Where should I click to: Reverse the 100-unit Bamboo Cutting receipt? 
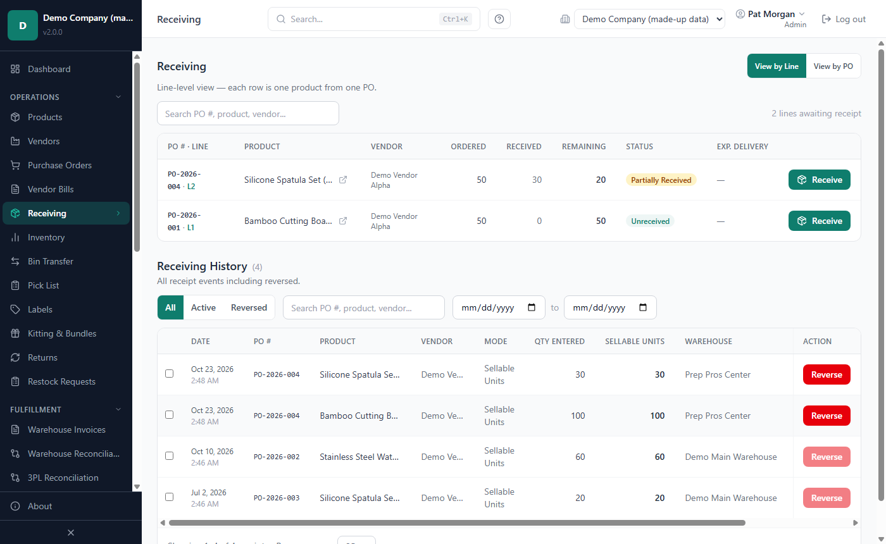click(x=827, y=416)
